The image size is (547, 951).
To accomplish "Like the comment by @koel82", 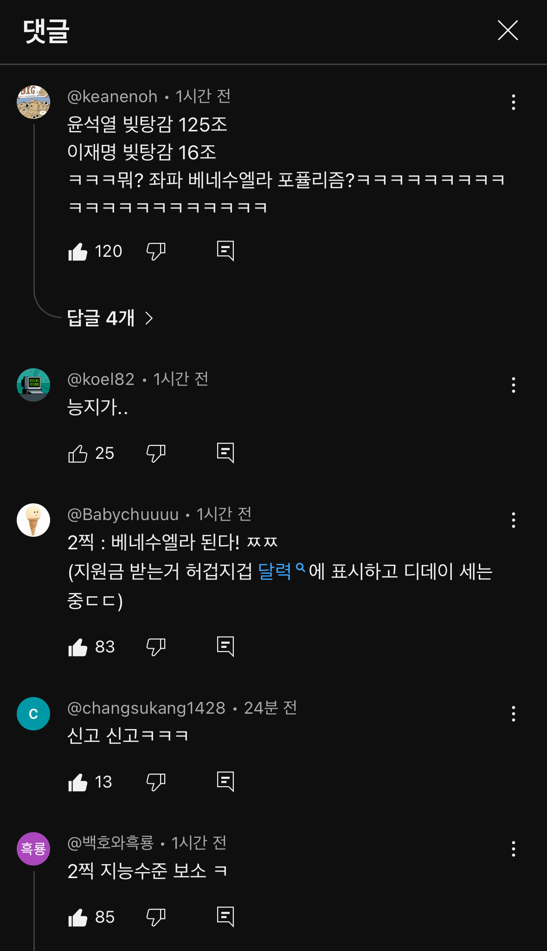I will pyautogui.click(x=78, y=454).
